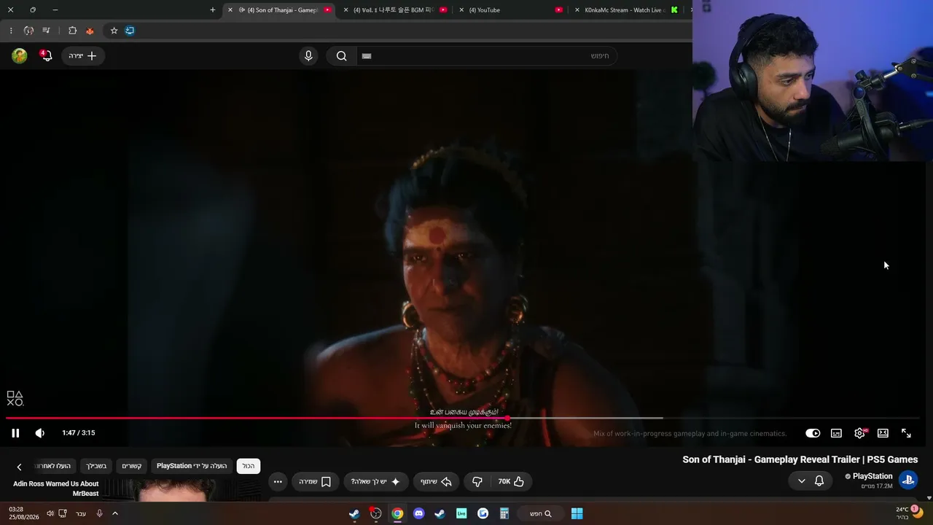Open browser three-dot menu
The width and height of the screenshot is (933, 525).
pyautogui.click(x=11, y=31)
